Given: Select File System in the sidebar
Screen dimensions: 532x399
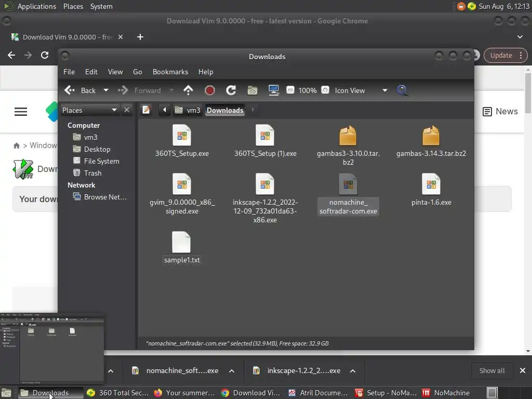Looking at the screenshot, I should (x=96, y=161).
